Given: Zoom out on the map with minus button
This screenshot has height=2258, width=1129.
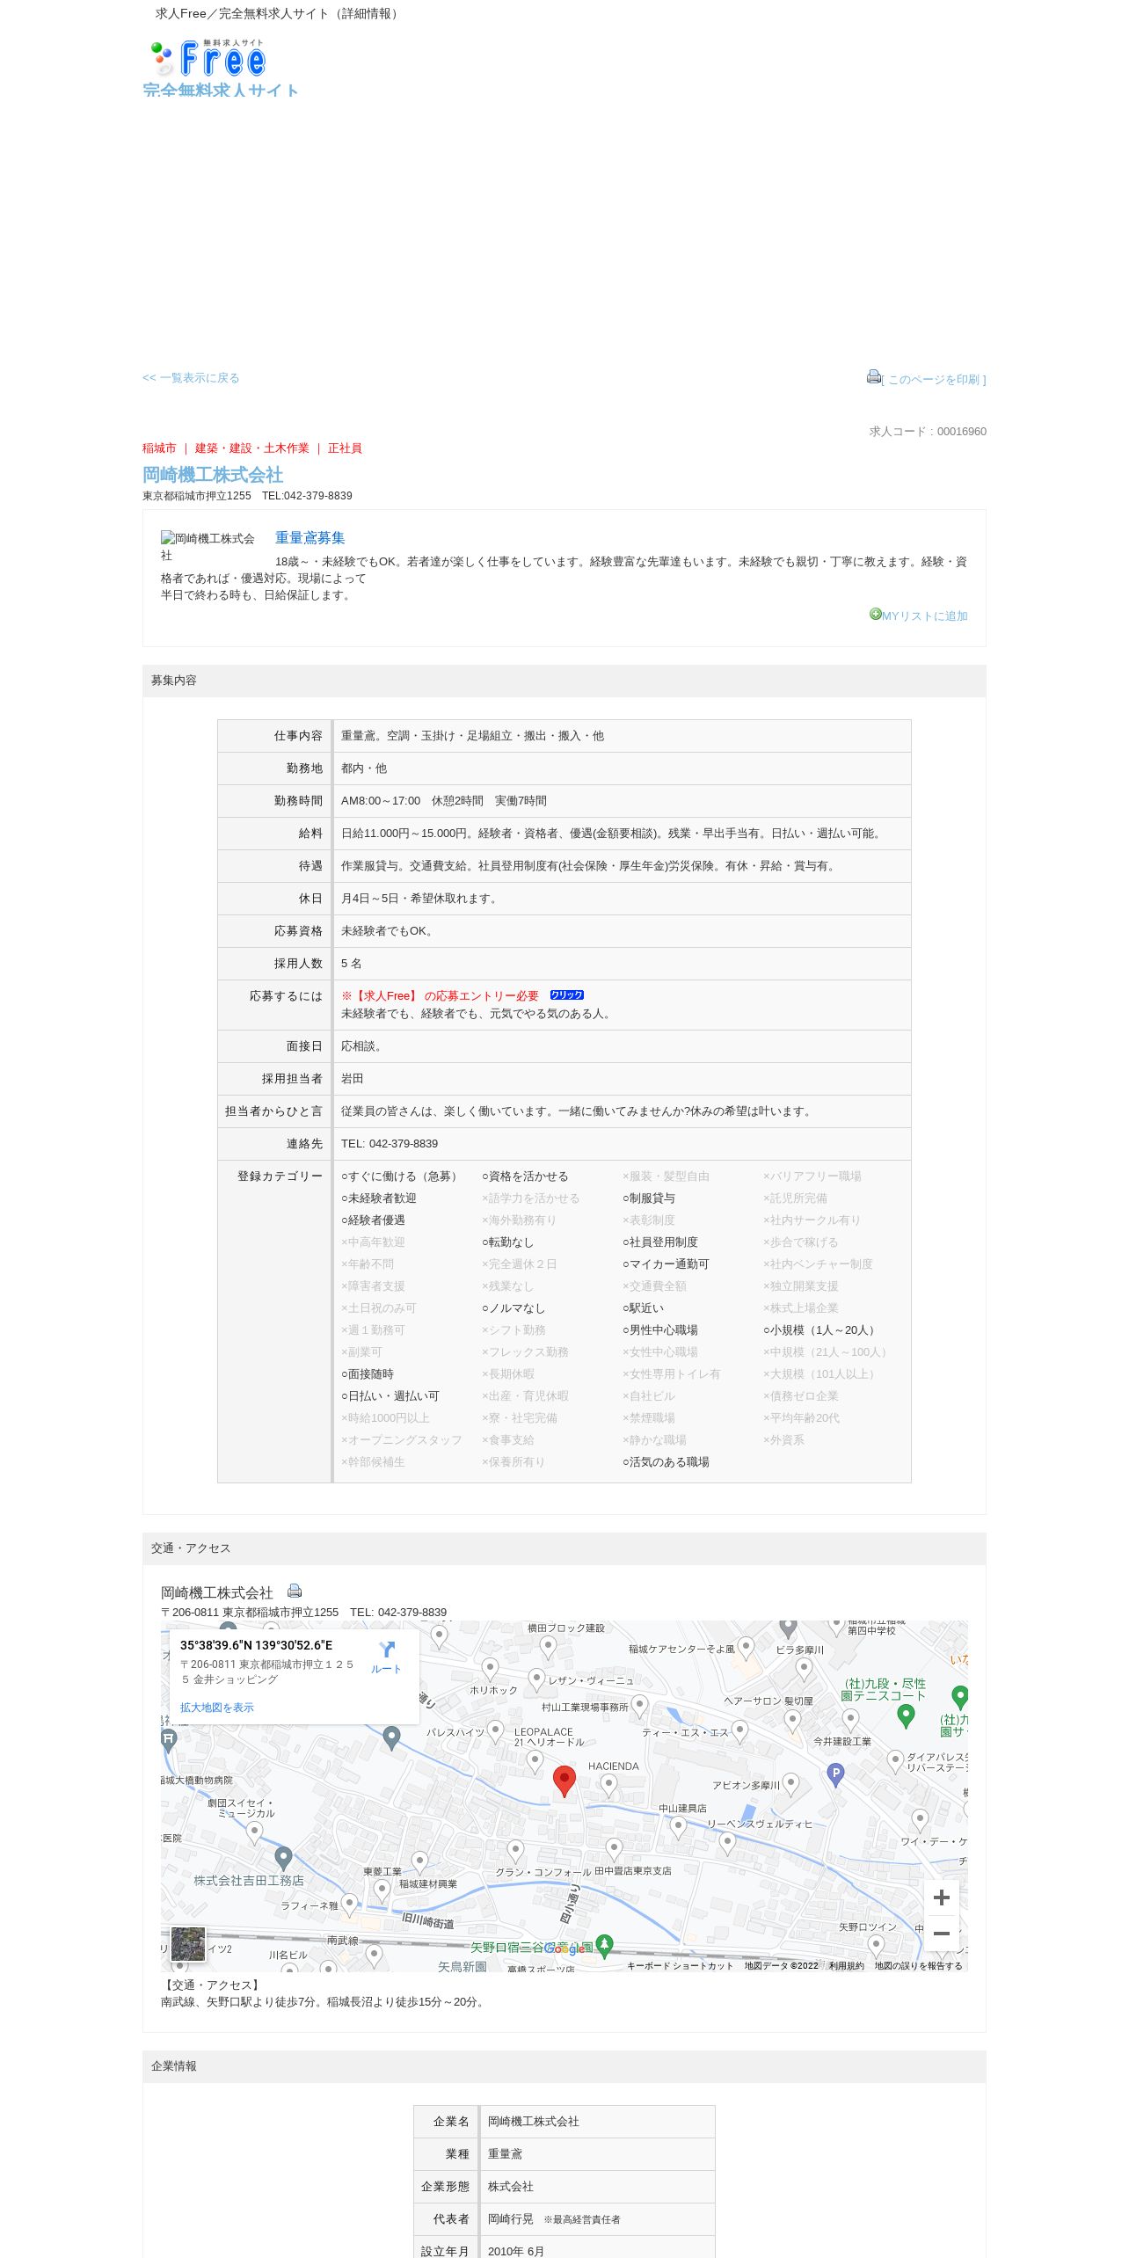Looking at the screenshot, I should (x=941, y=1934).
